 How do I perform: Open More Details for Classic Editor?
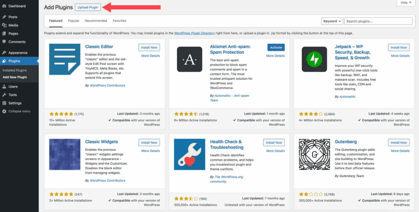(x=151, y=56)
